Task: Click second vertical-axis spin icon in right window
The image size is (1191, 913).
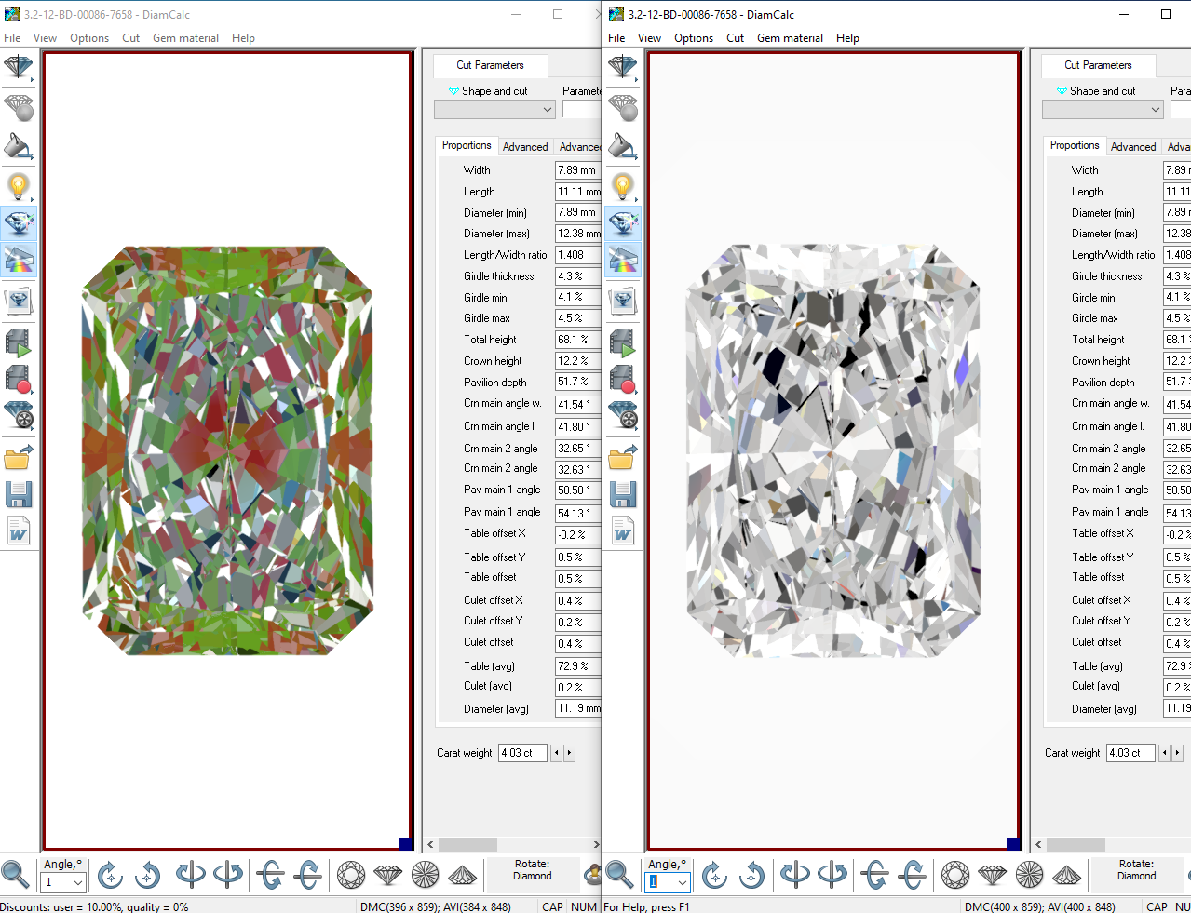Action: point(832,874)
